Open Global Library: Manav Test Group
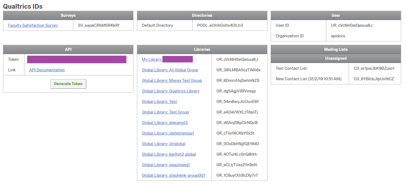406x187 pixels. (172, 81)
